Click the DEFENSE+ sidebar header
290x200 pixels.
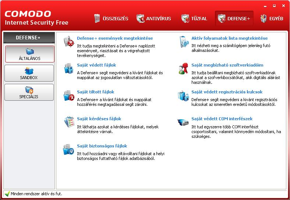click(x=29, y=37)
